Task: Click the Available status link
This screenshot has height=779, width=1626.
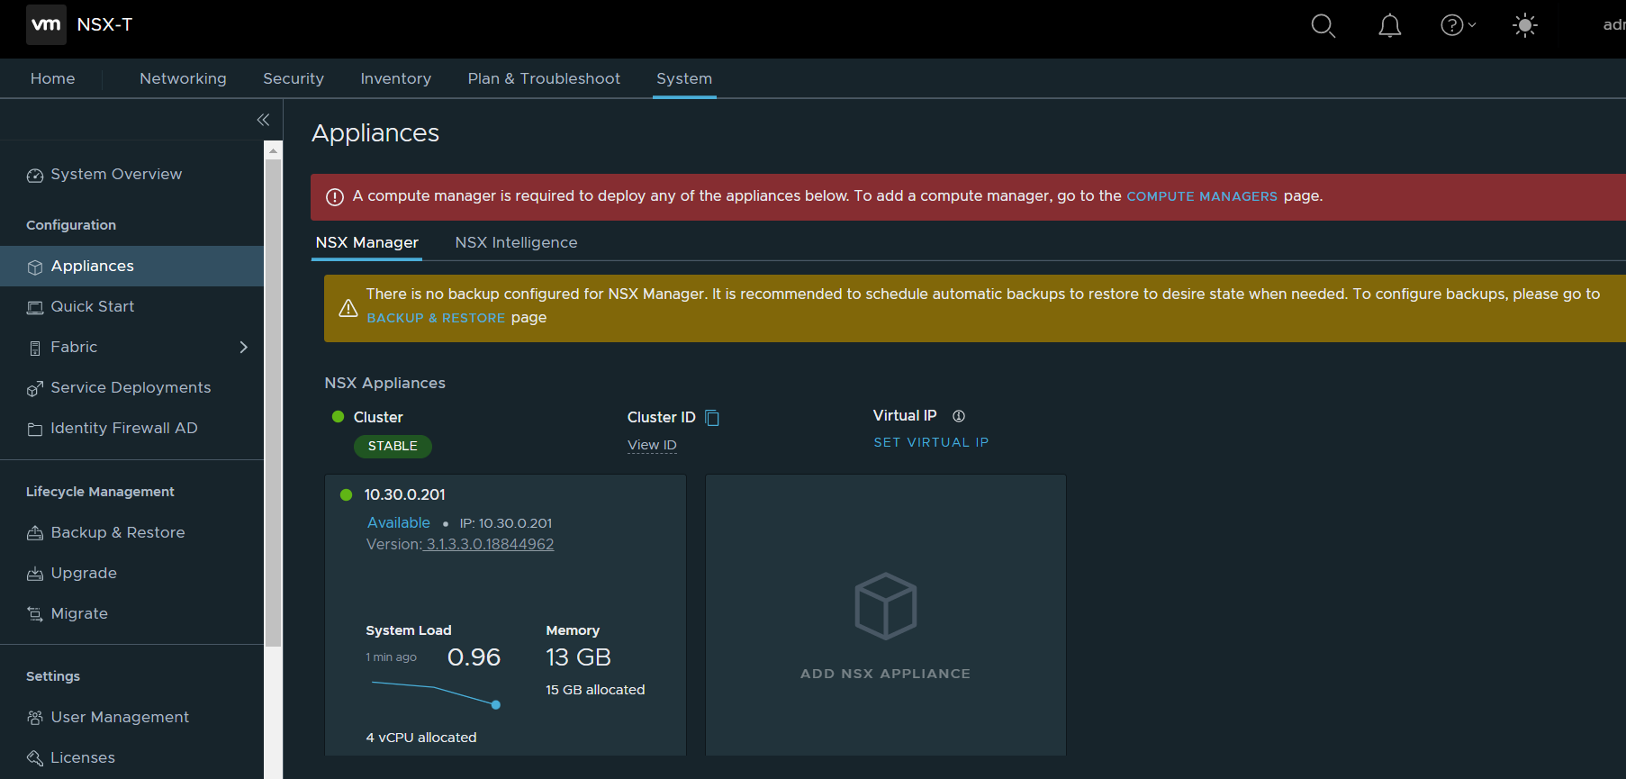Action: point(399,522)
